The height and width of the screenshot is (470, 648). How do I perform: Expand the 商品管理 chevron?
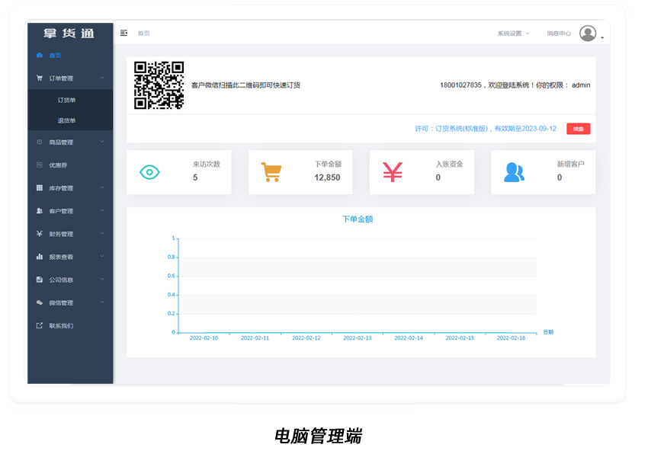(102, 142)
